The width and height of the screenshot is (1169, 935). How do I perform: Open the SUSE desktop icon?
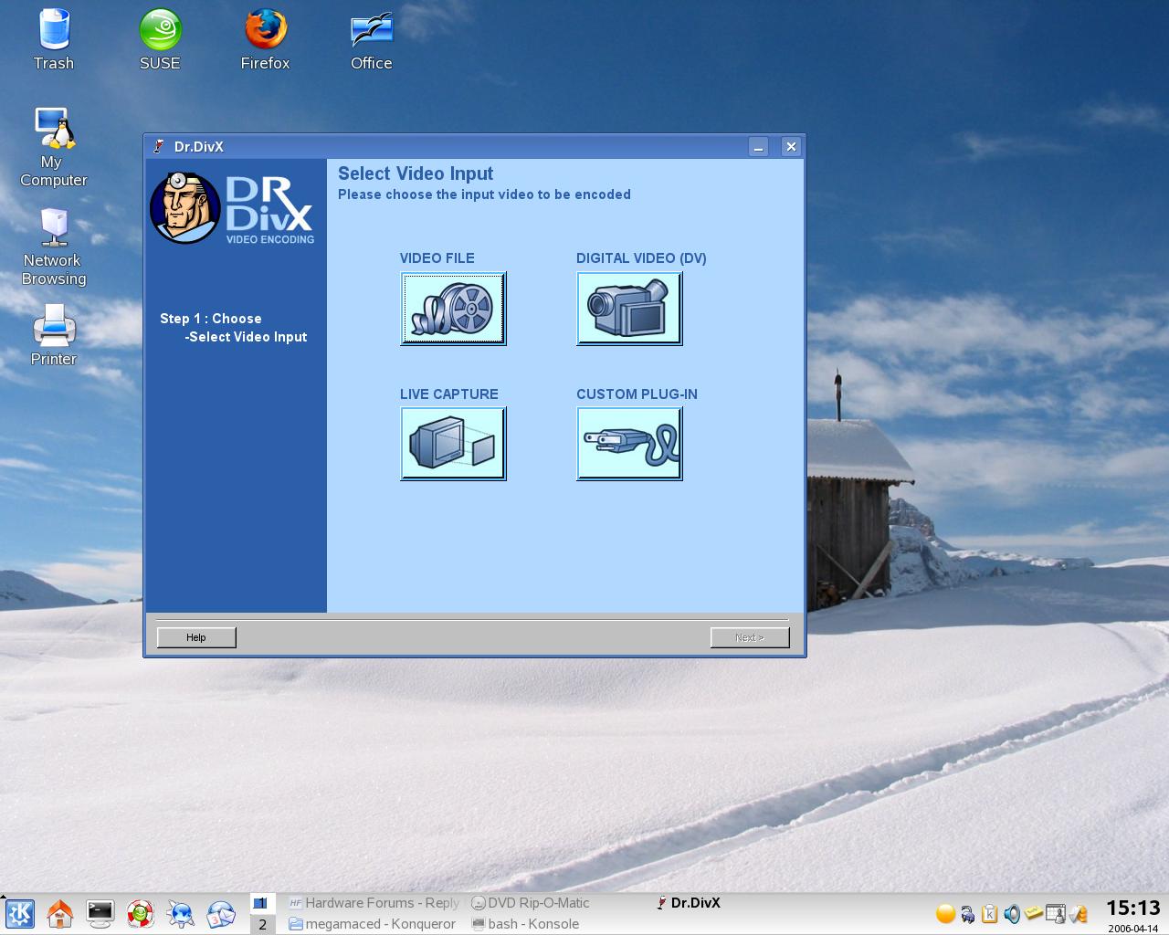tap(160, 39)
